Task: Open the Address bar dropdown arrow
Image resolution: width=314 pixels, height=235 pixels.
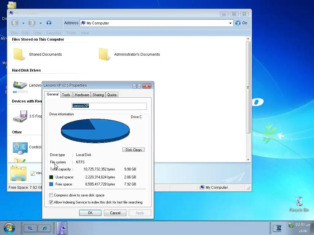Action: pyautogui.click(x=230, y=23)
